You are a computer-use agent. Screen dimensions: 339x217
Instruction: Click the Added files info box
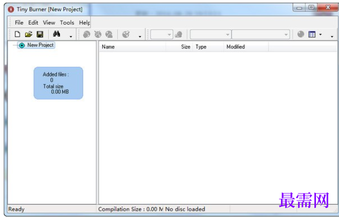click(58, 83)
